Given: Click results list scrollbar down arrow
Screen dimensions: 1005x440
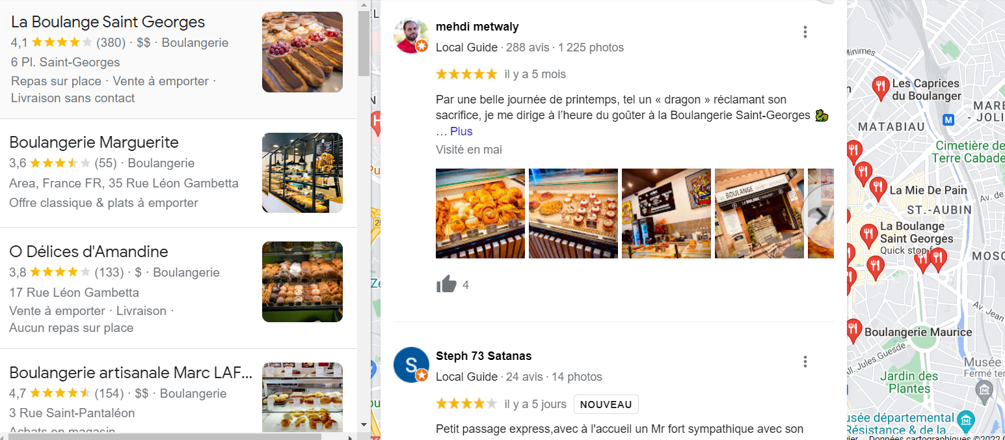Looking at the screenshot, I should pos(364,424).
